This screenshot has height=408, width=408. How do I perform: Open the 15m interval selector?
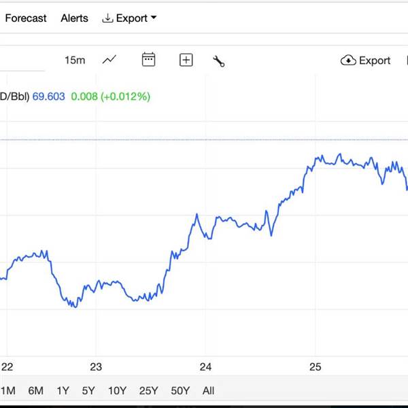pyautogui.click(x=75, y=61)
